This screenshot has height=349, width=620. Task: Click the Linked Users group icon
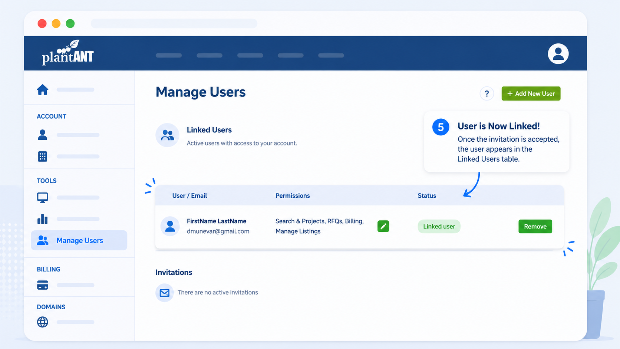pyautogui.click(x=167, y=135)
